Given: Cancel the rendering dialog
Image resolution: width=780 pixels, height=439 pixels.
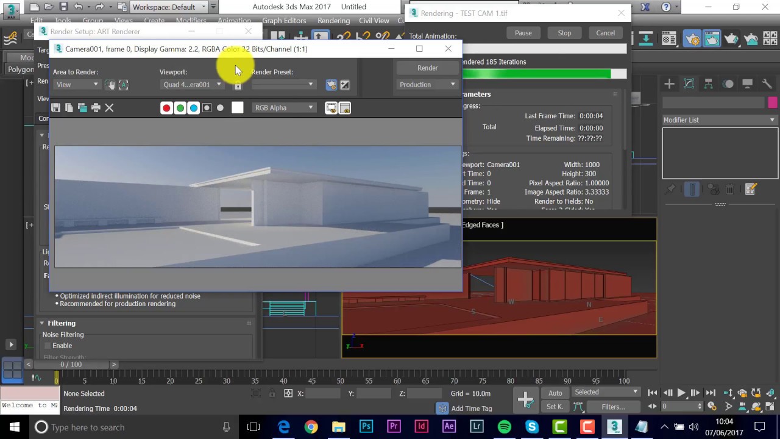Looking at the screenshot, I should coord(605,33).
